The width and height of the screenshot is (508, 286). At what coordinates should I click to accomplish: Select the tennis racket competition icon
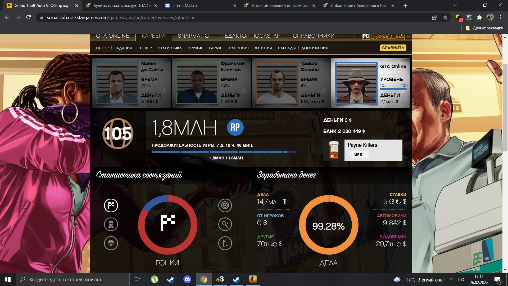coord(225,225)
